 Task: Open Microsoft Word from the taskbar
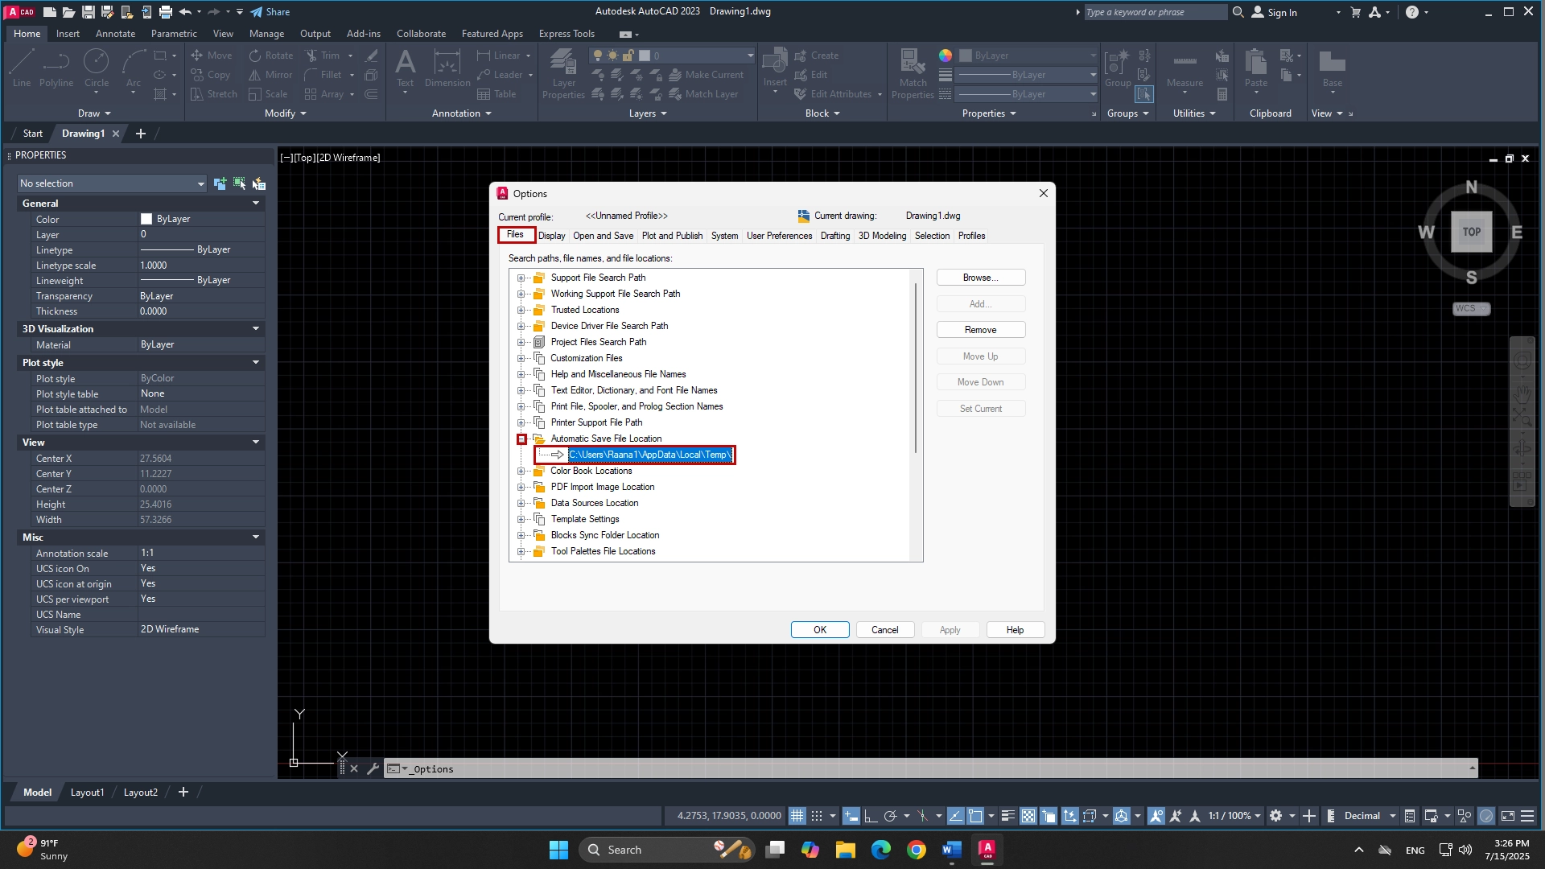[951, 849]
